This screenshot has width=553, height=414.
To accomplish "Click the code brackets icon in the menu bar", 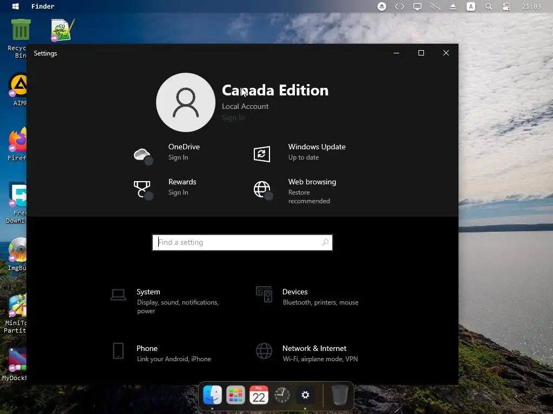I will (x=399, y=6).
